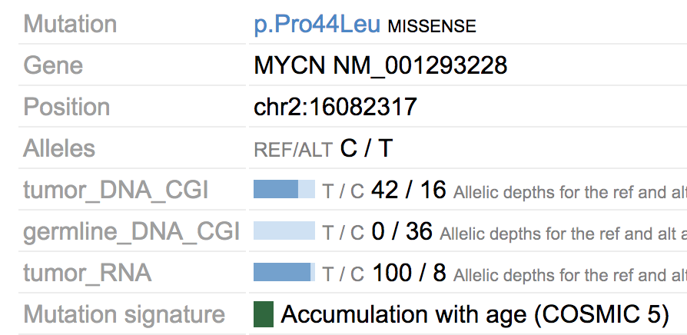Image resolution: width=687 pixels, height=335 pixels.
Task: Click the Mutation row label
Action: coord(70,24)
